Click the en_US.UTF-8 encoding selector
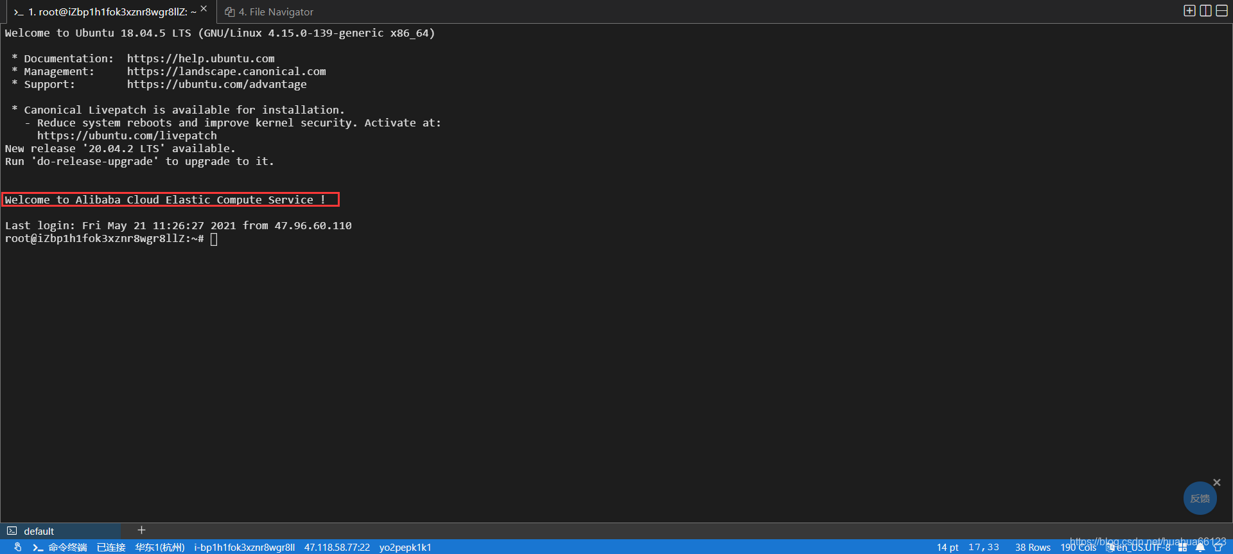 coord(1139,547)
